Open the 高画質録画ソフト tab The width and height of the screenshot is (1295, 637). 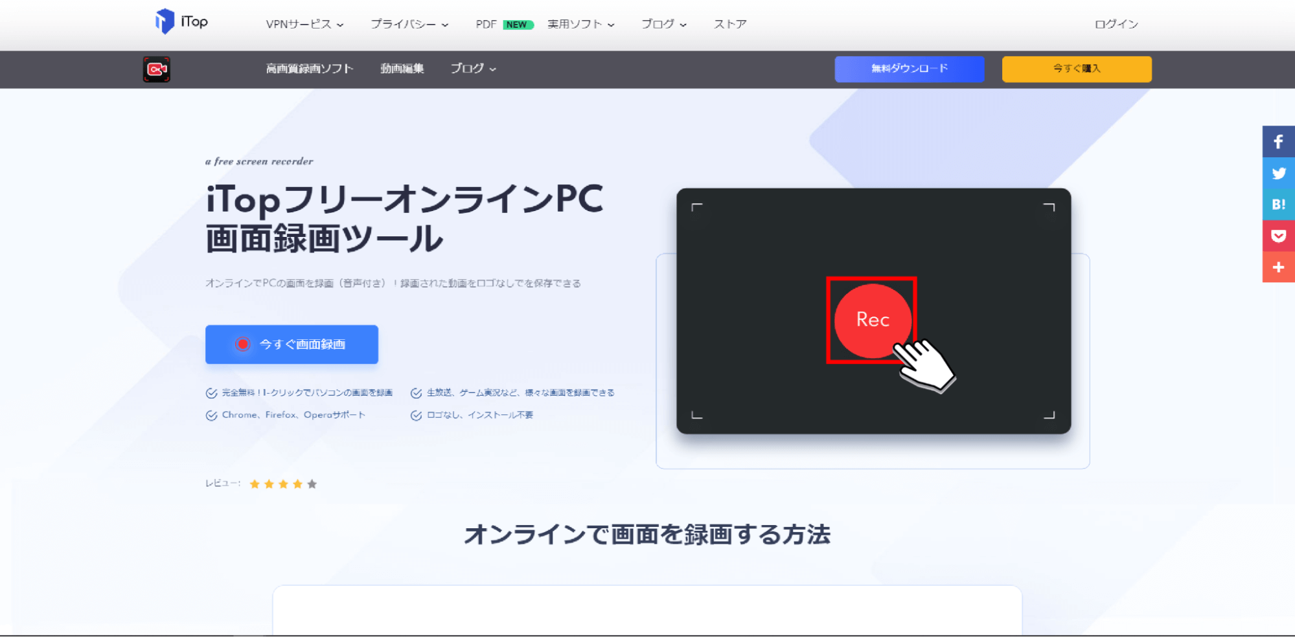click(x=310, y=69)
